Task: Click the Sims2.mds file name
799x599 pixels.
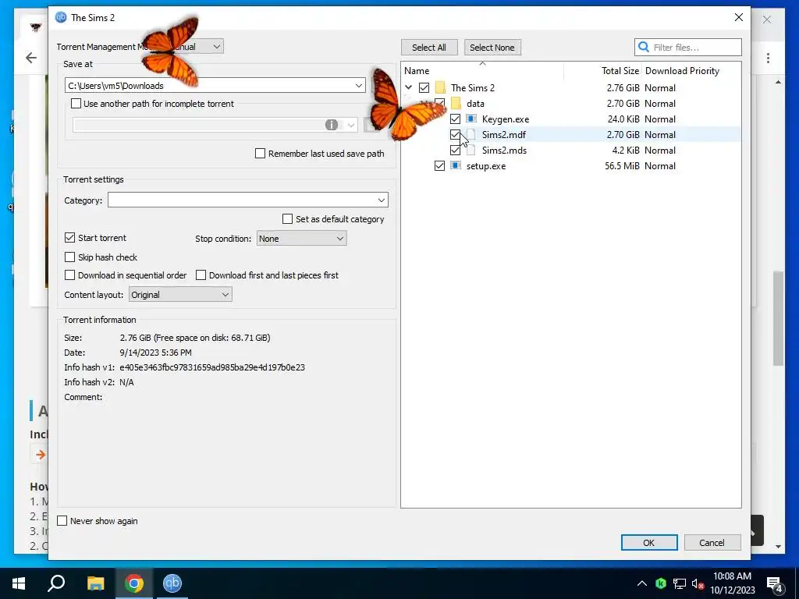Action: (505, 151)
